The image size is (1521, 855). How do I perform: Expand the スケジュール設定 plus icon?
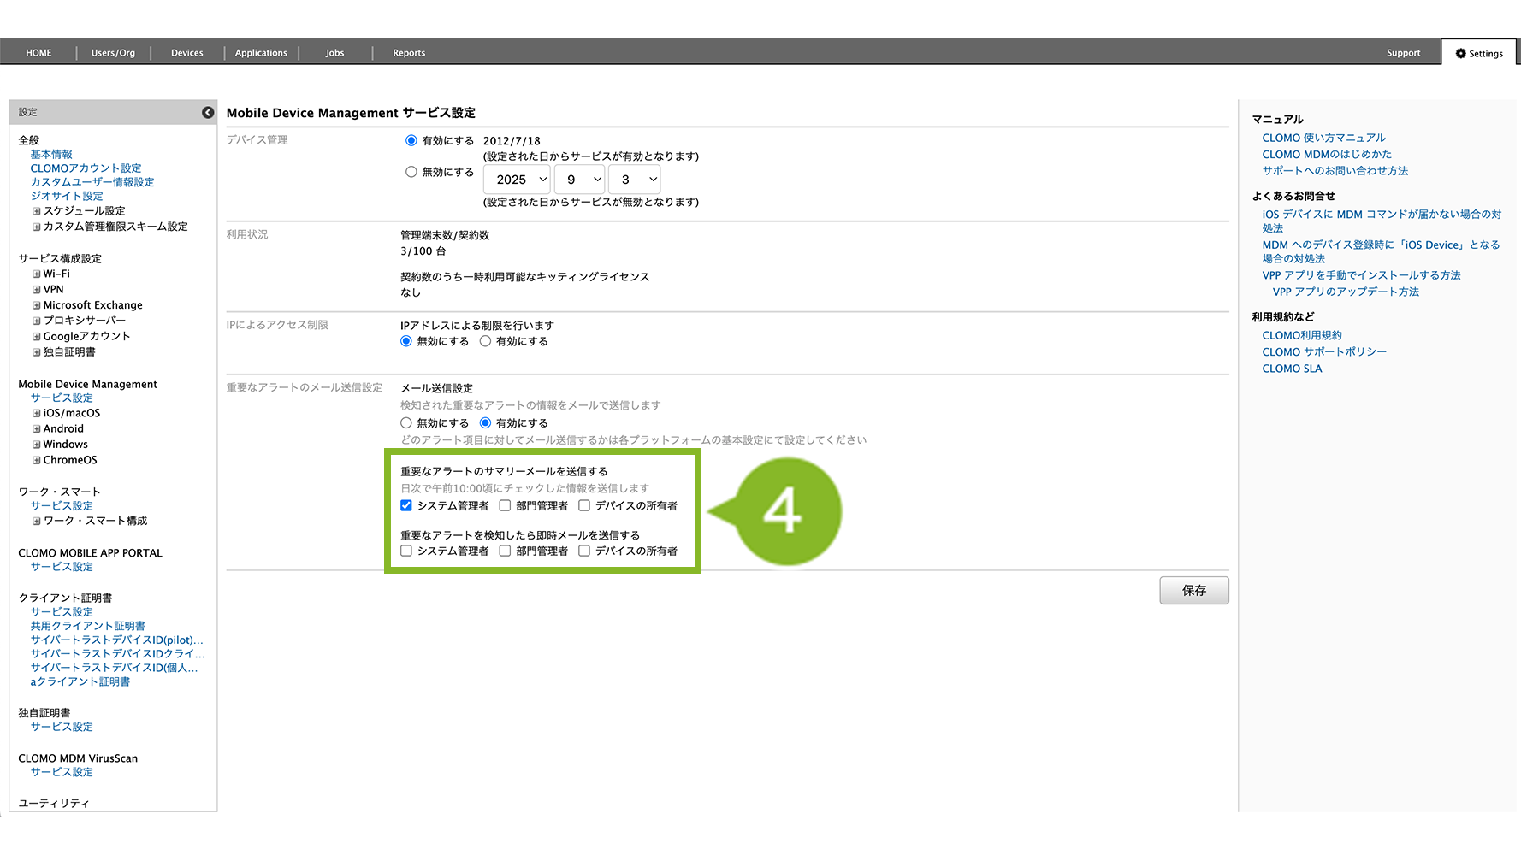37,211
